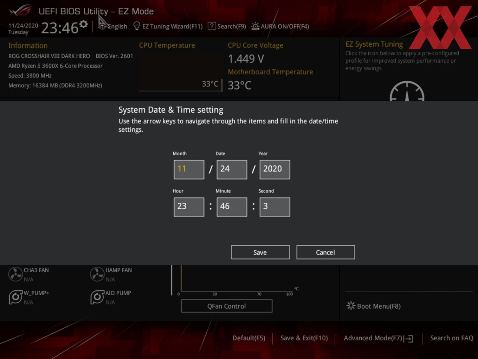The height and width of the screenshot is (359, 478).
Task: Click the EZ System Tuning gauge icon
Action: tap(407, 91)
